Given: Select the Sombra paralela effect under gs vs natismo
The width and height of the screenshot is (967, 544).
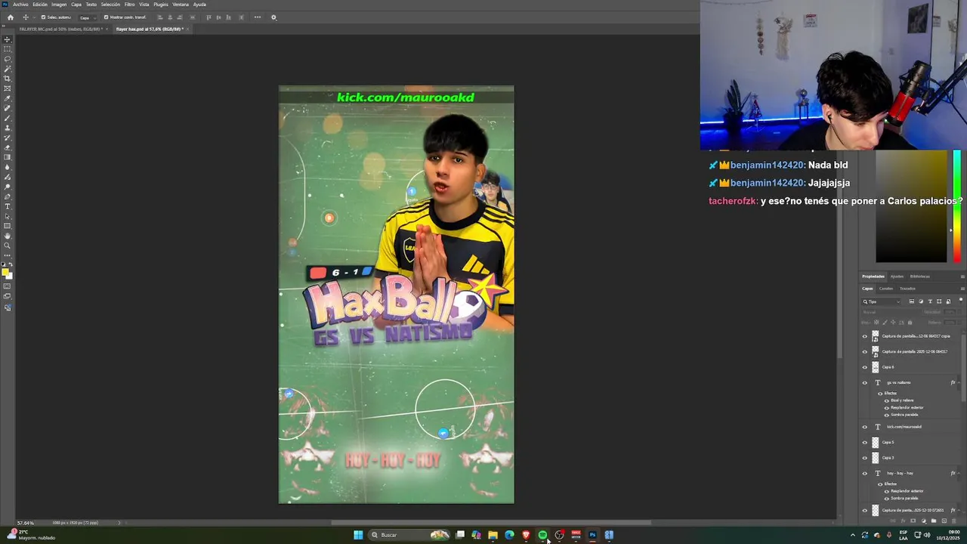Looking at the screenshot, I should (x=904, y=415).
